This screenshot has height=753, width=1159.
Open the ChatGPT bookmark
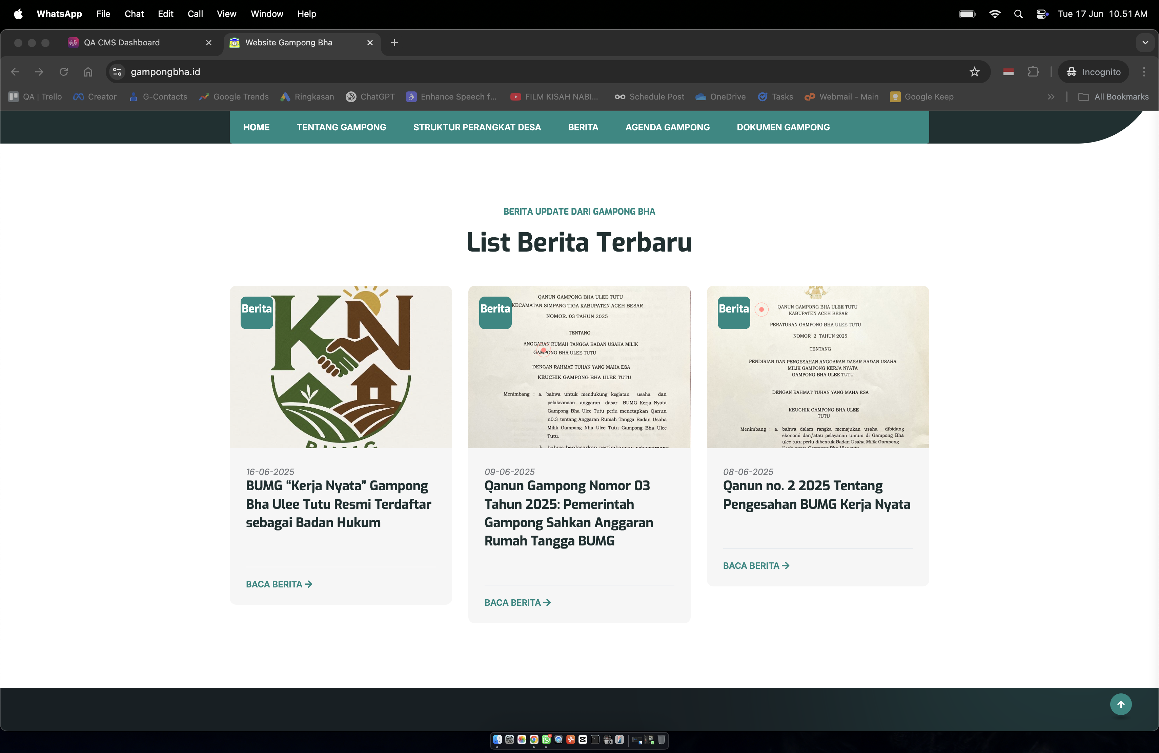370,97
